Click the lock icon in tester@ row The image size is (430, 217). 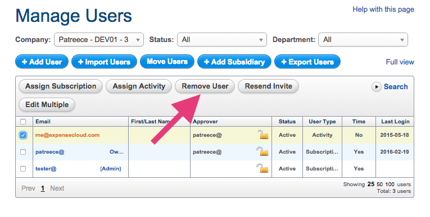262,168
